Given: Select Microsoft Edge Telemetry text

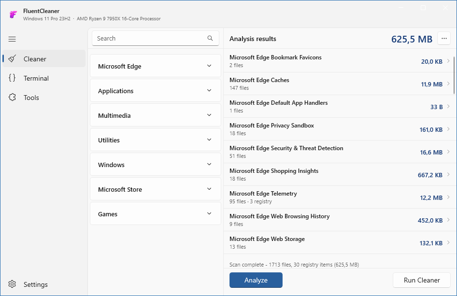Looking at the screenshot, I should (x=263, y=194).
